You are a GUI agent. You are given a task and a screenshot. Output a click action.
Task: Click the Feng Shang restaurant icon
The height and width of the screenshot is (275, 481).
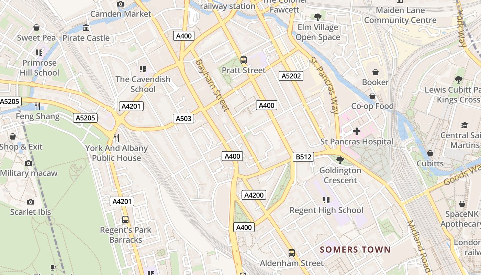pos(38,106)
